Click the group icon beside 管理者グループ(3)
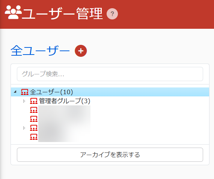The height and width of the screenshot is (179, 214). [34, 101]
